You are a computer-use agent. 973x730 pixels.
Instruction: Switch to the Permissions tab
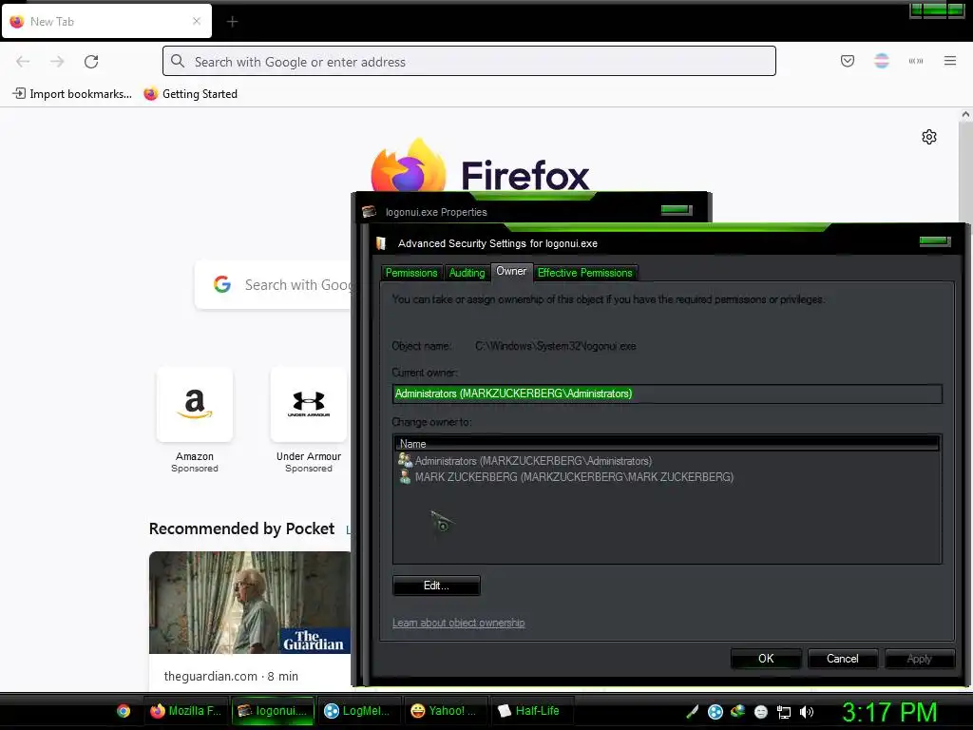[x=410, y=273]
